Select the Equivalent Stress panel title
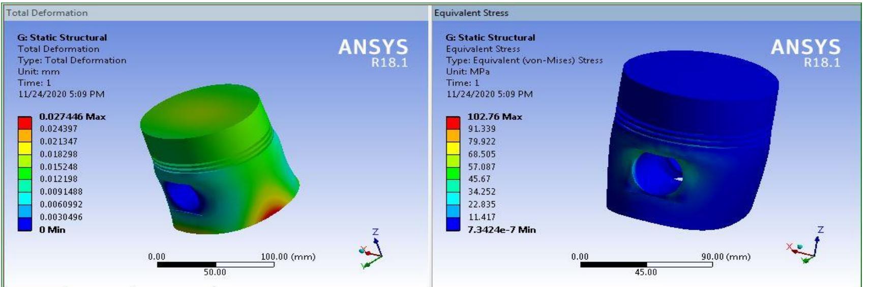 [471, 13]
